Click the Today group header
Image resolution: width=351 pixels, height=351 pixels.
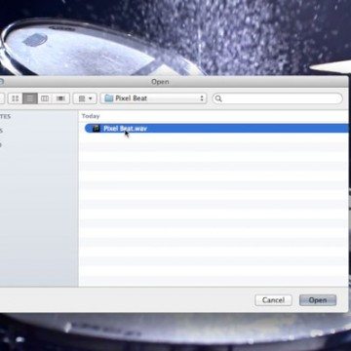pos(91,116)
